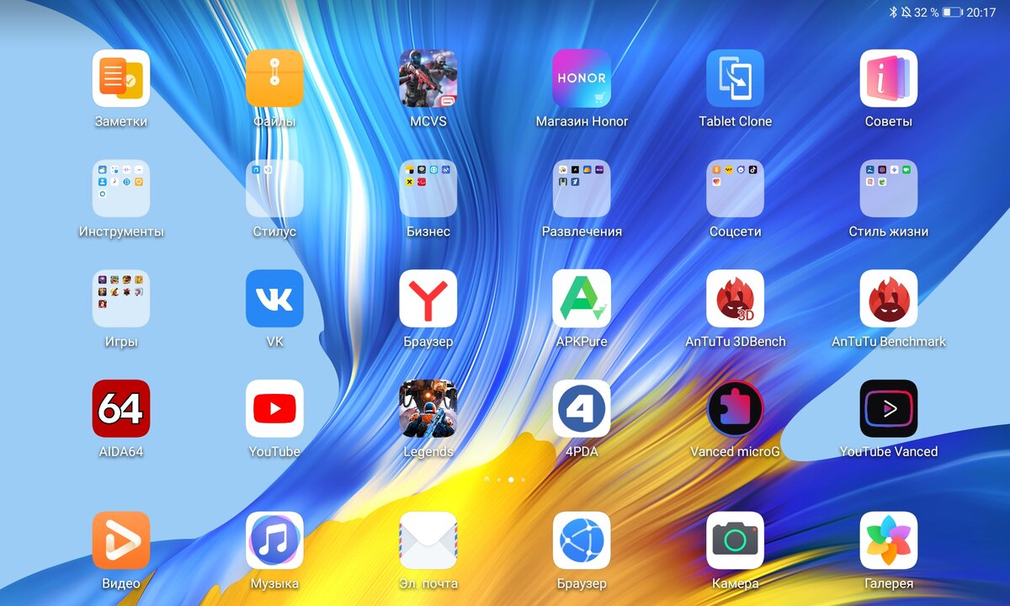Open AIDA64 diagnostics
The width and height of the screenshot is (1010, 606).
121,410
